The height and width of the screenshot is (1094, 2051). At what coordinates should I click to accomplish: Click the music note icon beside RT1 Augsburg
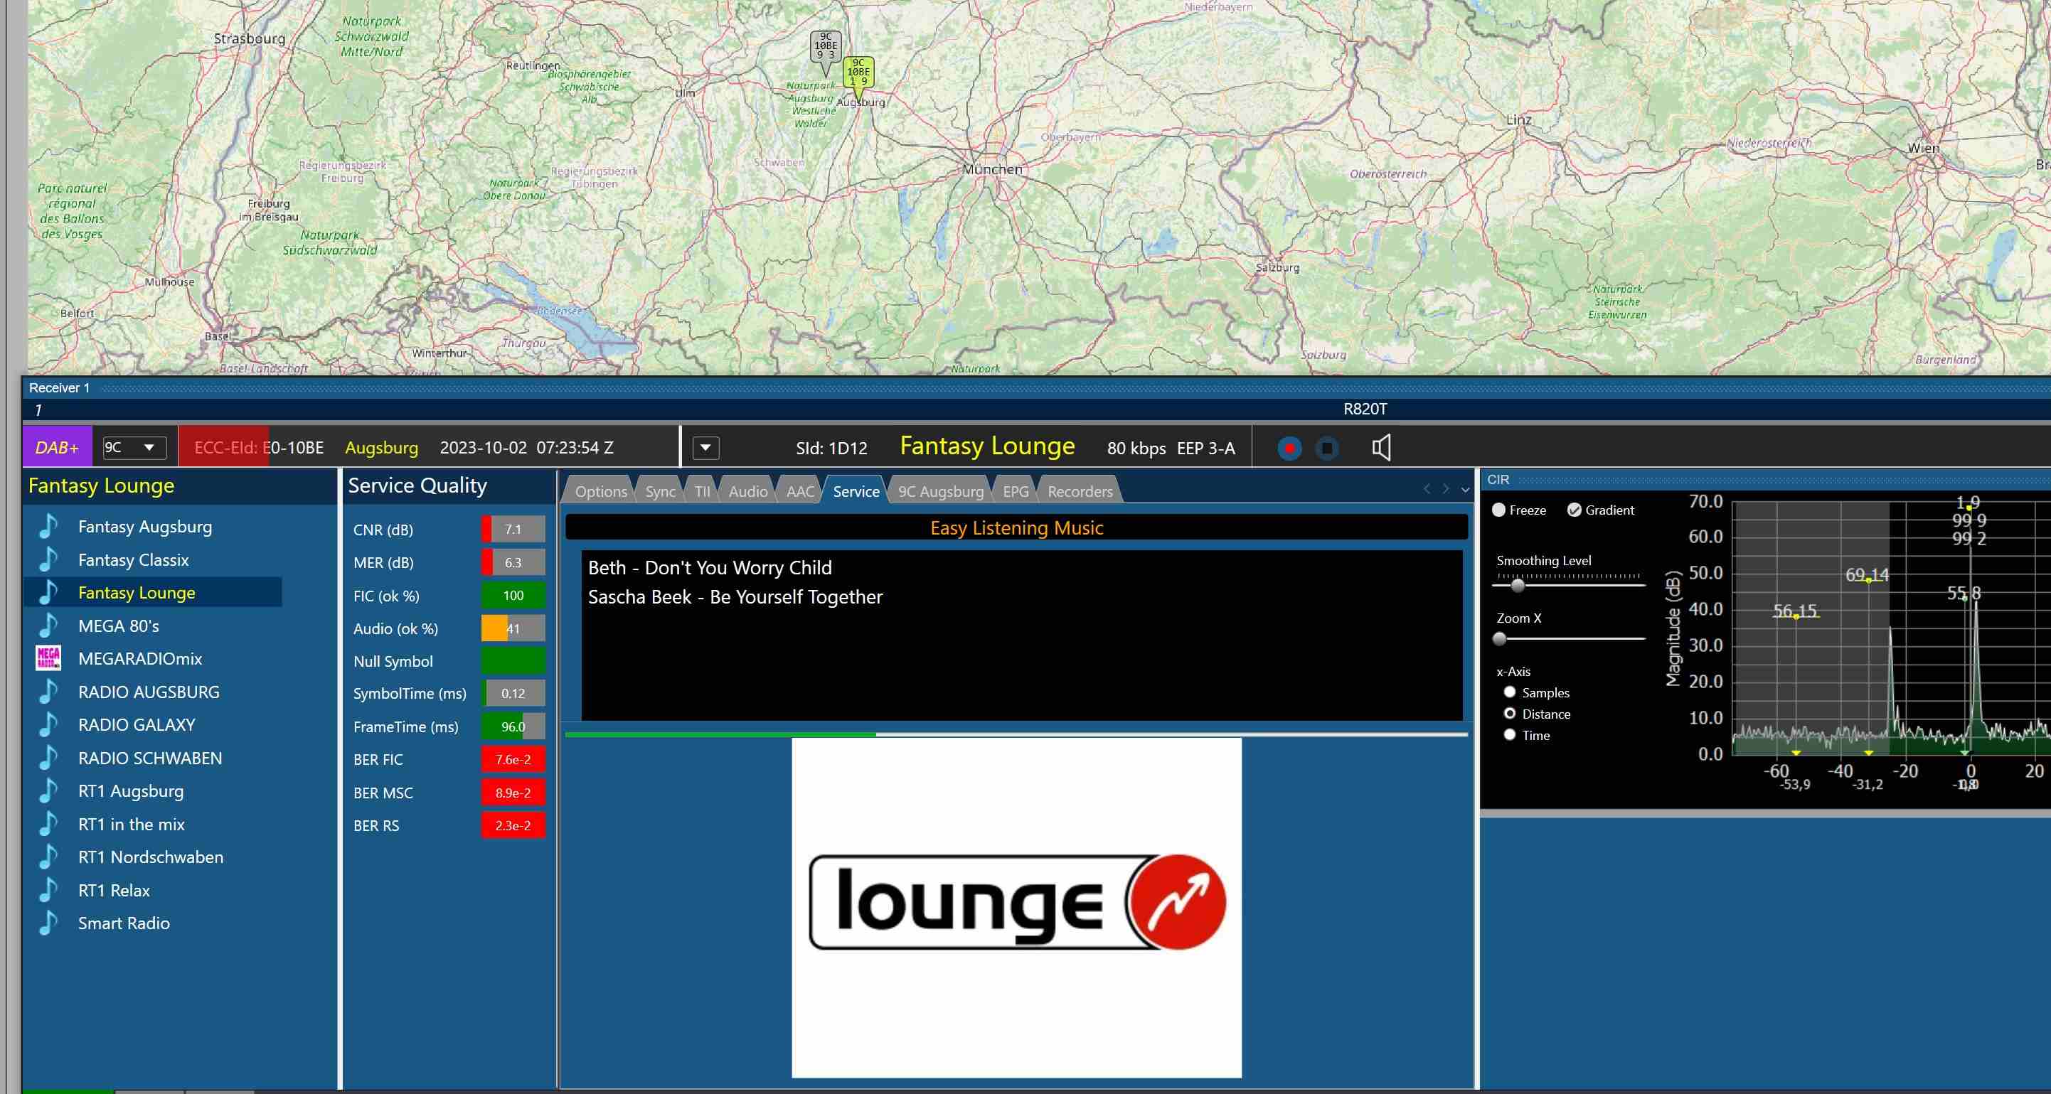click(48, 791)
